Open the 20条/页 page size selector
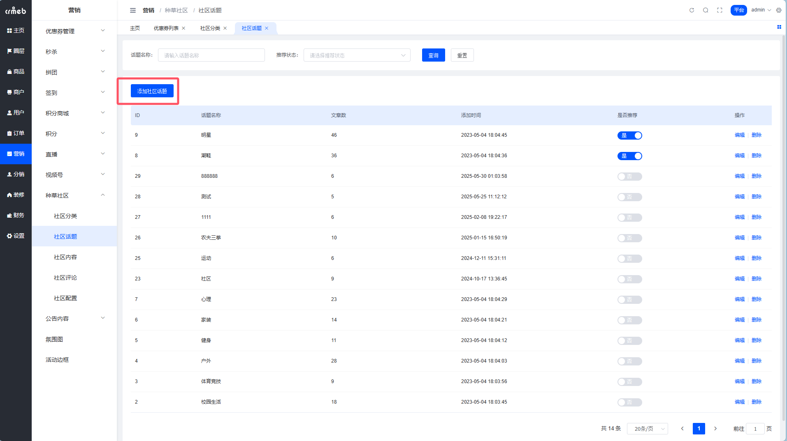This screenshot has width=787, height=441. point(647,429)
